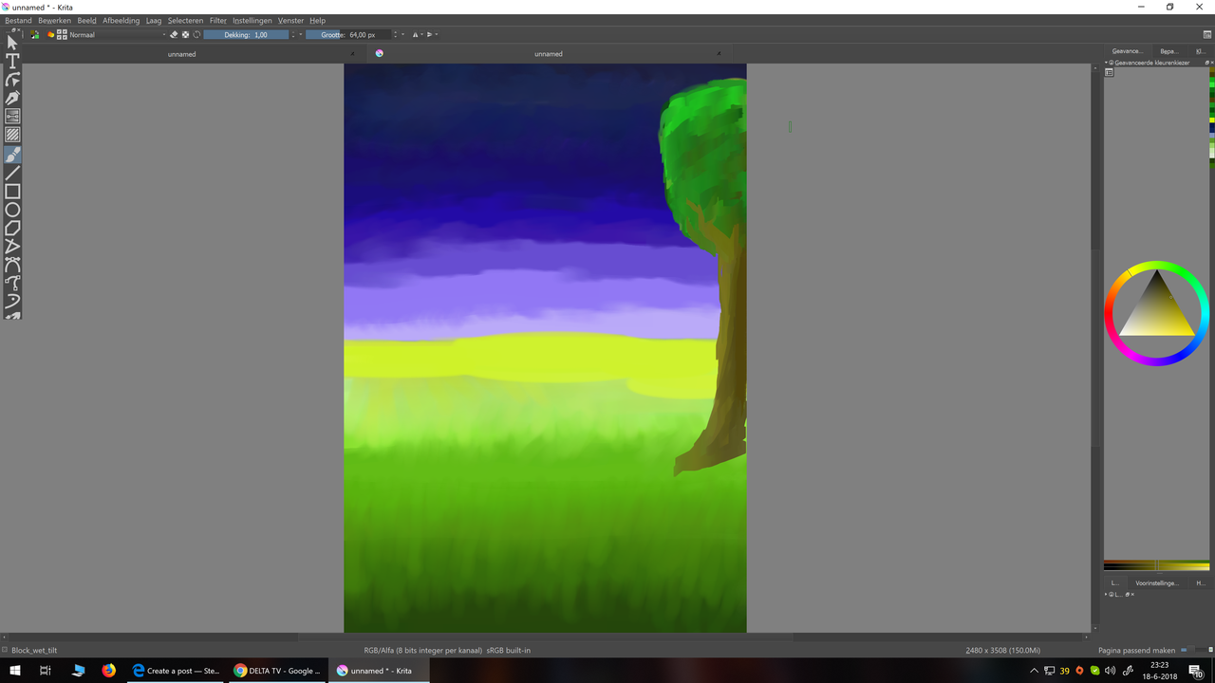Click the Dekking opacity slider
This screenshot has height=683, width=1215.
point(246,34)
